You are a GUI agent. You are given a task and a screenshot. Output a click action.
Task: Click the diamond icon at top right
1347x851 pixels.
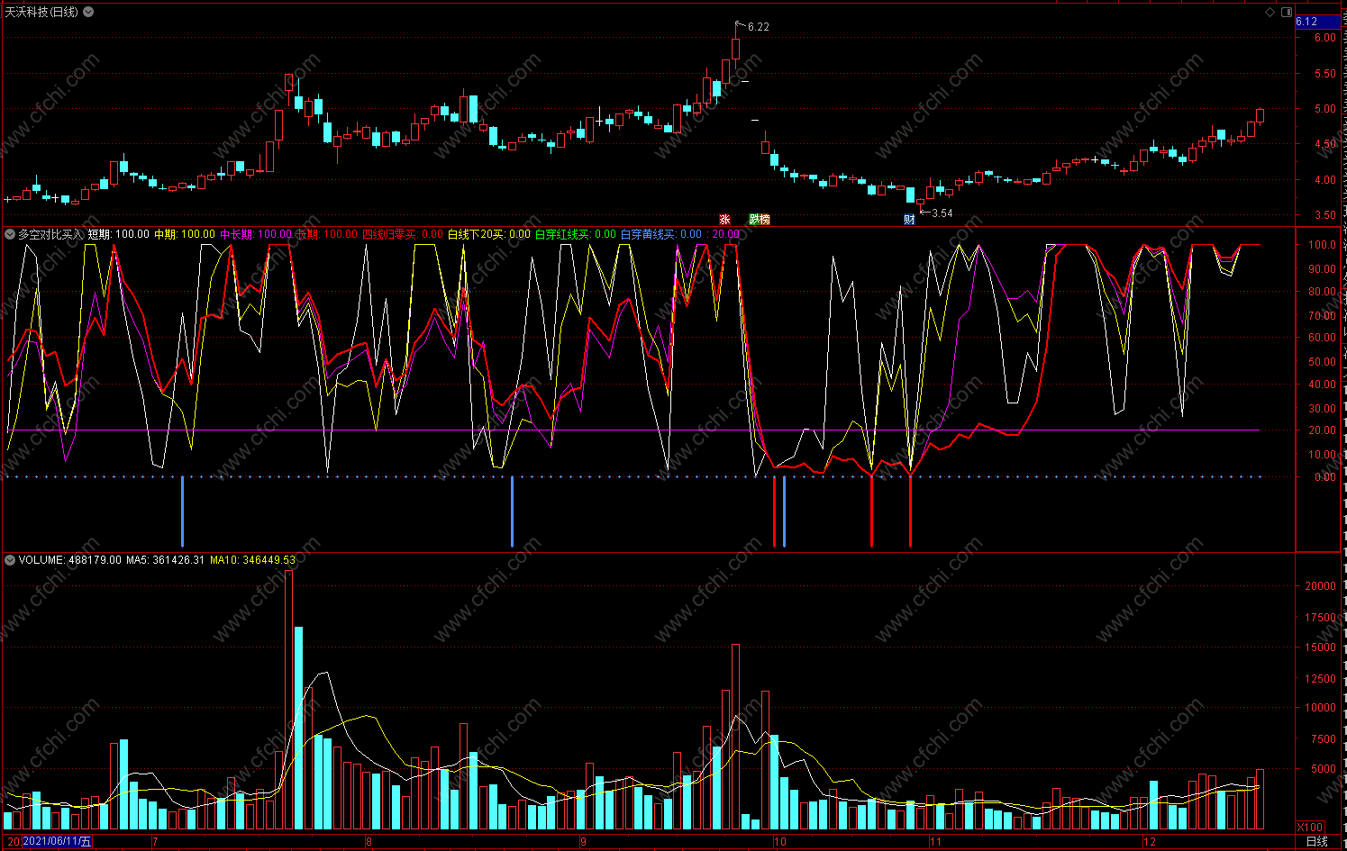pos(1270,12)
